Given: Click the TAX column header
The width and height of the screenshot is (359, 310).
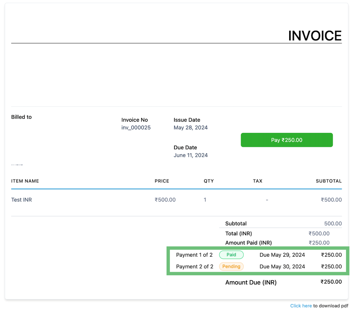Looking at the screenshot, I should click(258, 181).
